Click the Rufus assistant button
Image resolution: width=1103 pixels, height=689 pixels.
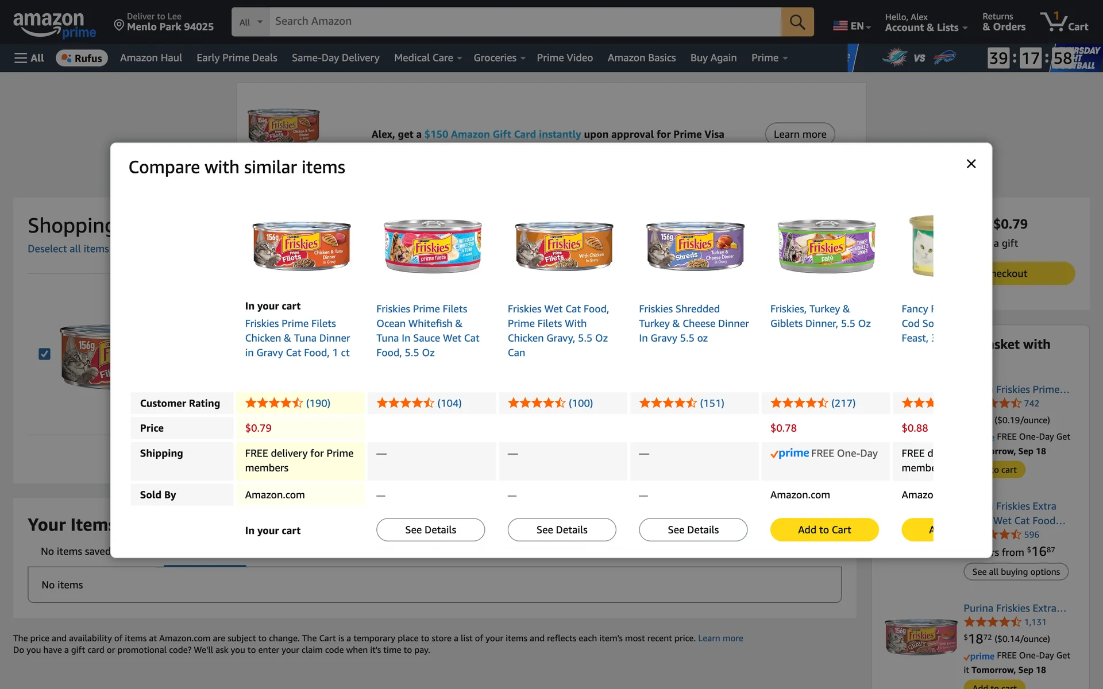tap(82, 58)
